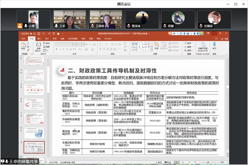
Task: Expand the shapes gallery dropdown
Action: click(x=151, y=49)
